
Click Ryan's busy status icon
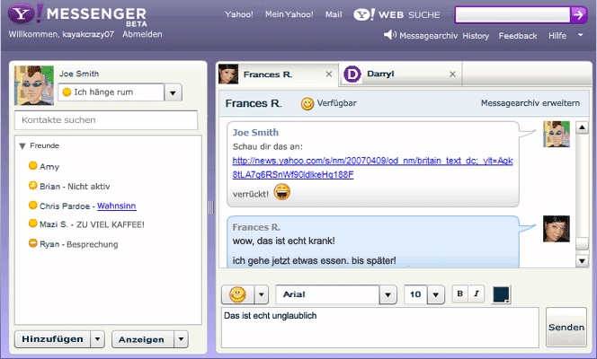click(x=33, y=242)
